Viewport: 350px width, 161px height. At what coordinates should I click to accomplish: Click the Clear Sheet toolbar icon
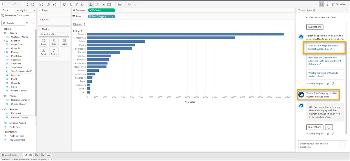point(54,4)
